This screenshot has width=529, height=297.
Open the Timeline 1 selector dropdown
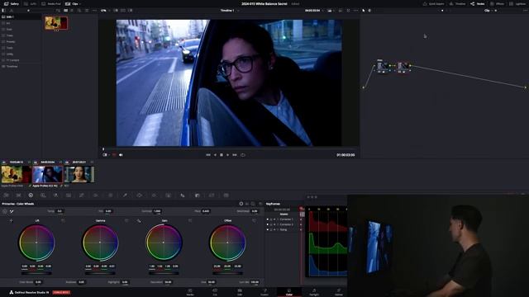[x=230, y=11]
